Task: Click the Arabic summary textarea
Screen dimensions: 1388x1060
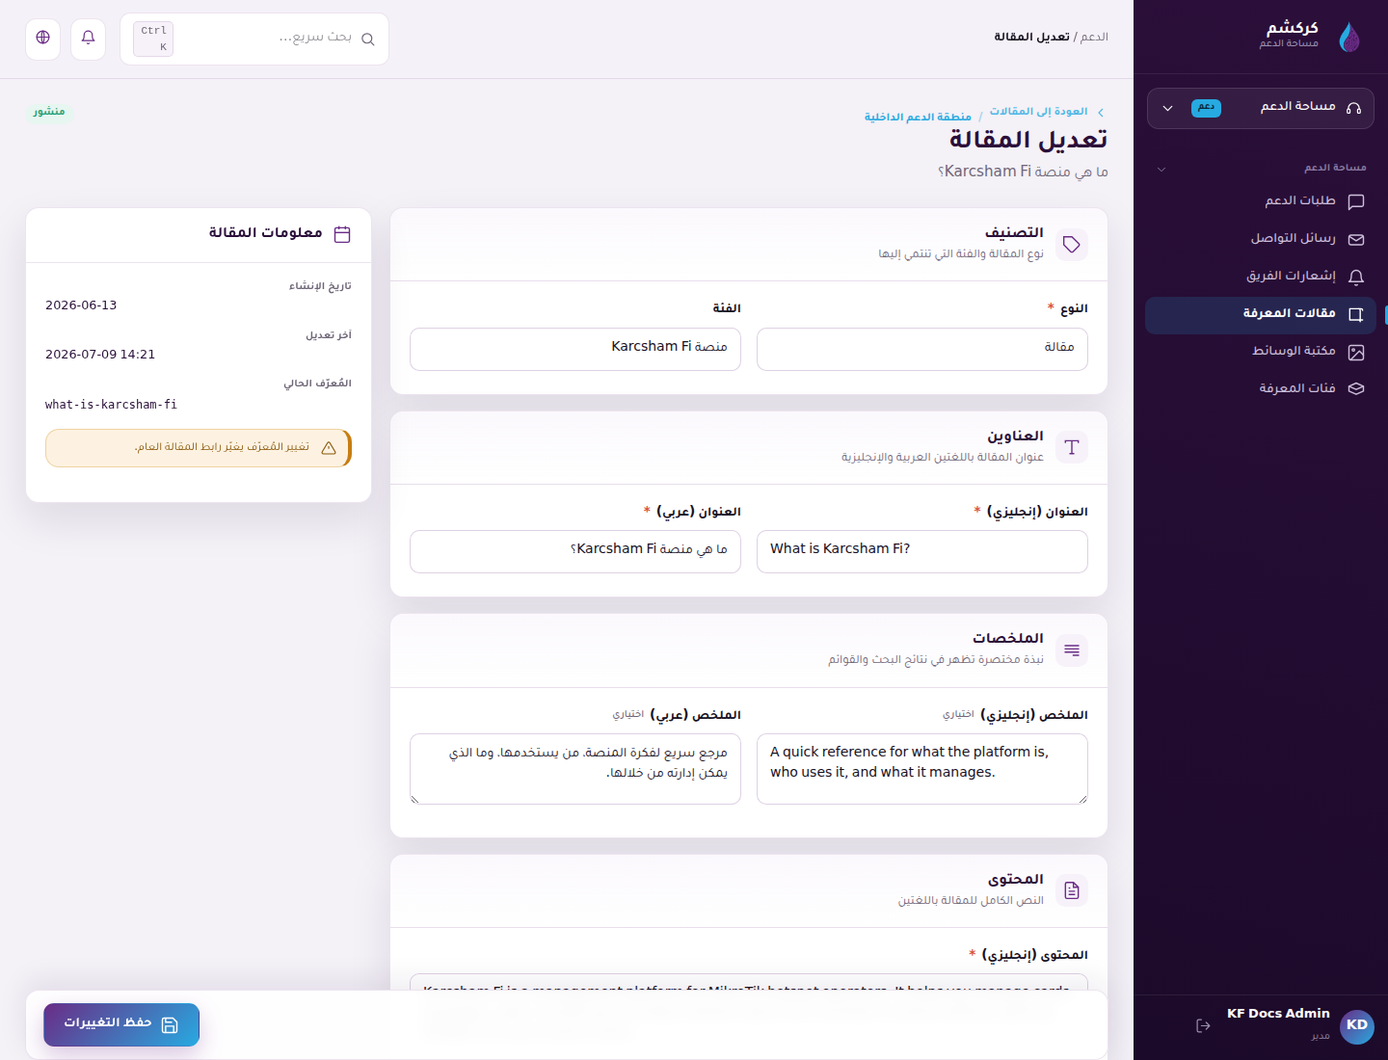Action: tap(575, 769)
